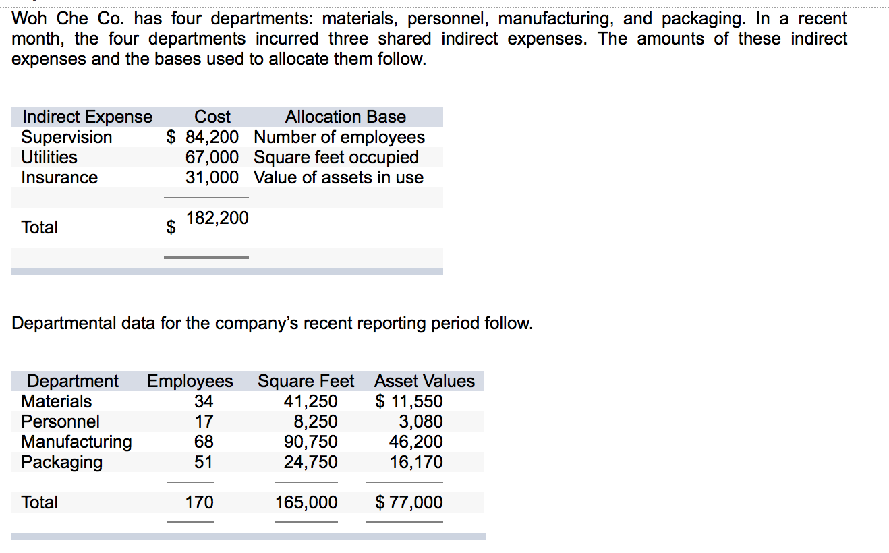Image resolution: width=889 pixels, height=553 pixels.
Task: Select 'Value of assets in use' text
Action: (339, 177)
